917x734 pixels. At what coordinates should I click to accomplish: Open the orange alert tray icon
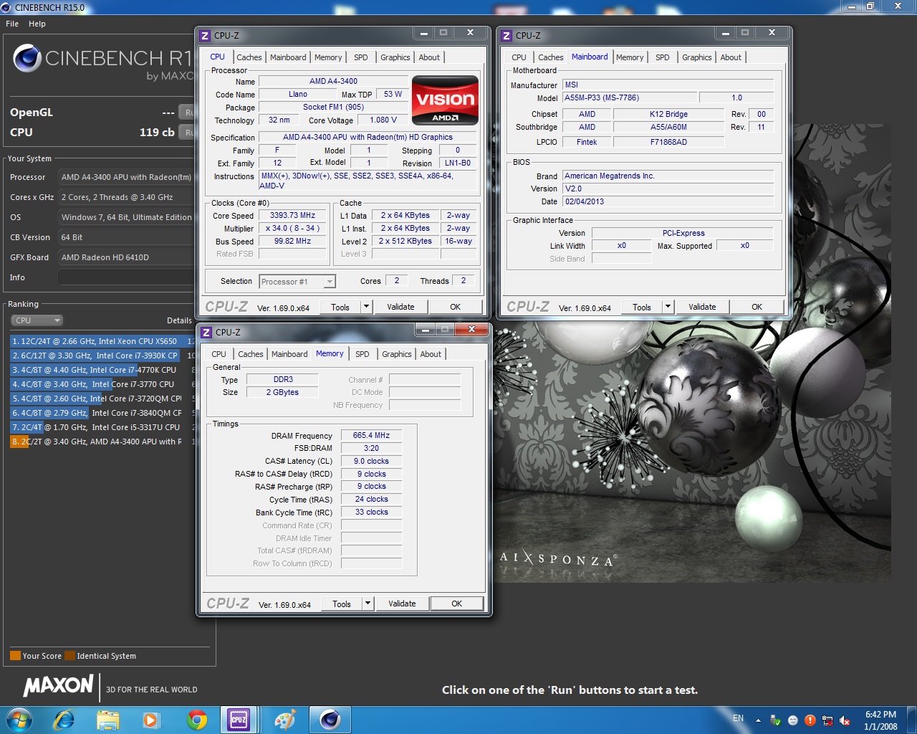[810, 720]
